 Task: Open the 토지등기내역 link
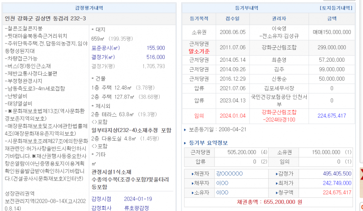point(335,8)
